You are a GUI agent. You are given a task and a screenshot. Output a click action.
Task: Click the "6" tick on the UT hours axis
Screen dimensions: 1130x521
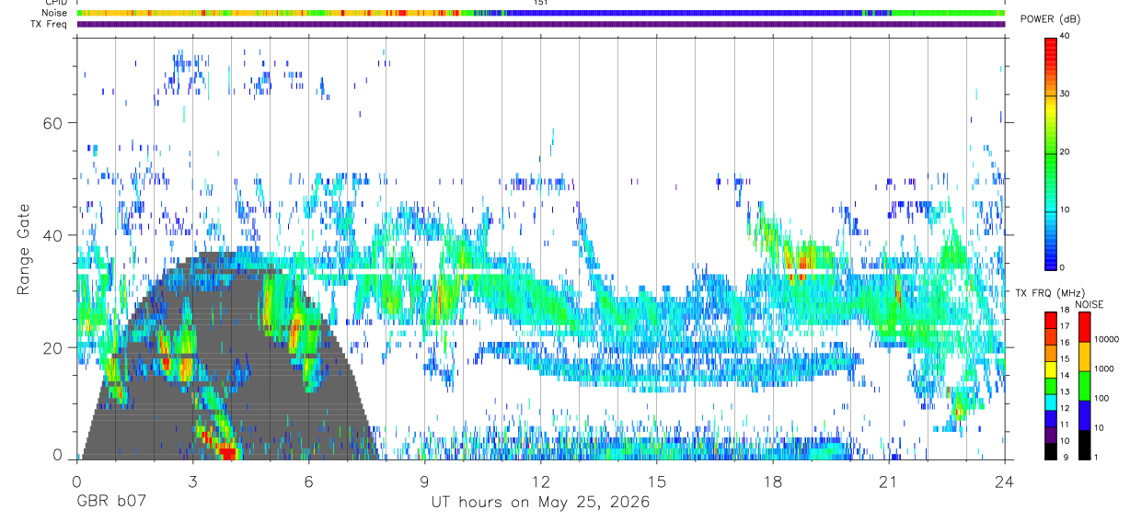pos(308,481)
